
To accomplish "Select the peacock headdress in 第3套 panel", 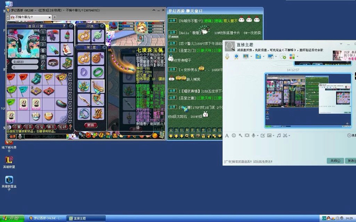I will (84, 86).
